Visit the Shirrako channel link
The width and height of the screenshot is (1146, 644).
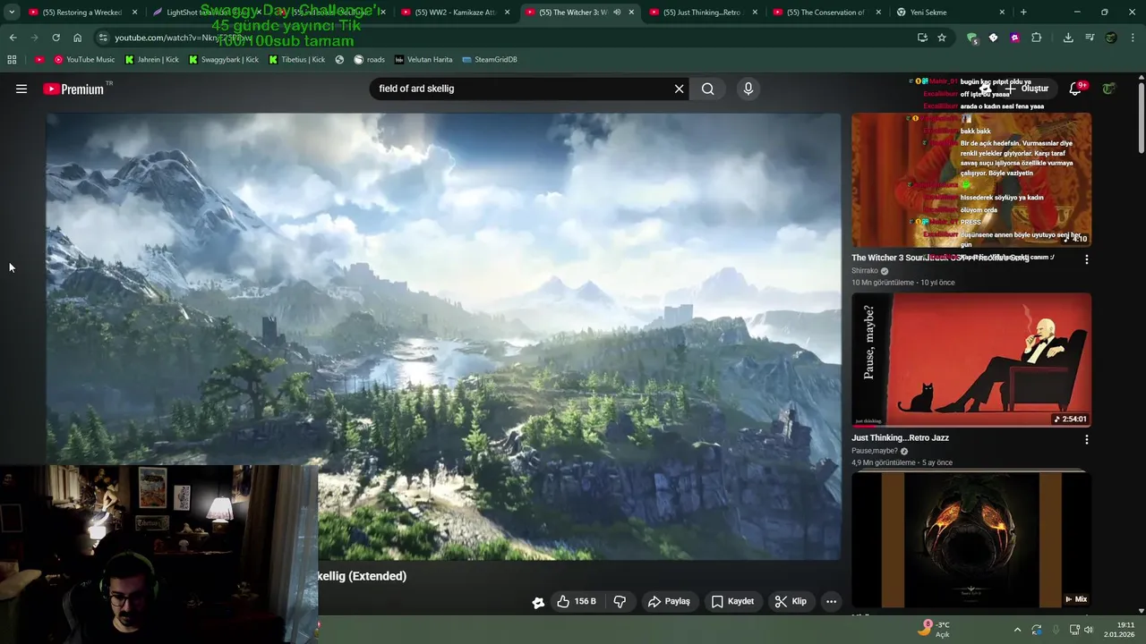point(865,271)
